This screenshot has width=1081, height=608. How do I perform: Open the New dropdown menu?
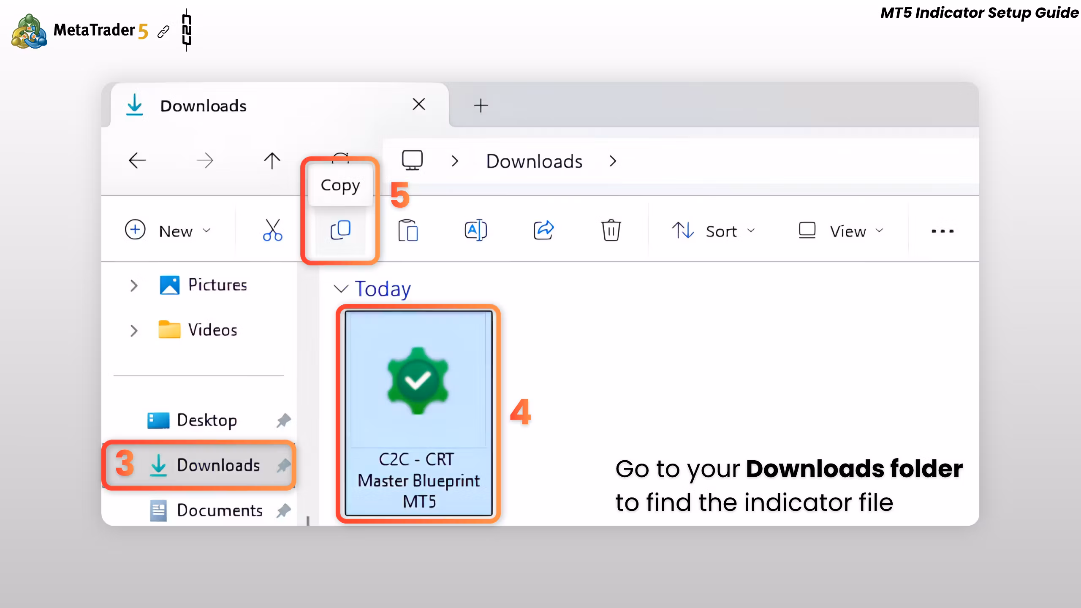coord(168,231)
